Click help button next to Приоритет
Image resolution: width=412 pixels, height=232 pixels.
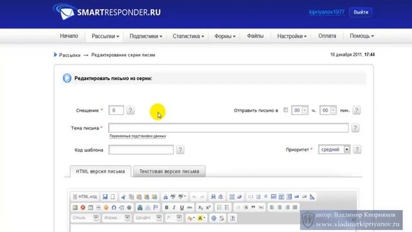[x=357, y=150]
